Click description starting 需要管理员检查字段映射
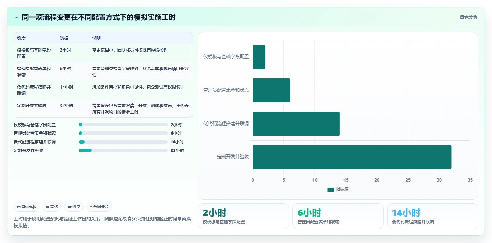The width and height of the screenshot is (492, 243). [140, 71]
